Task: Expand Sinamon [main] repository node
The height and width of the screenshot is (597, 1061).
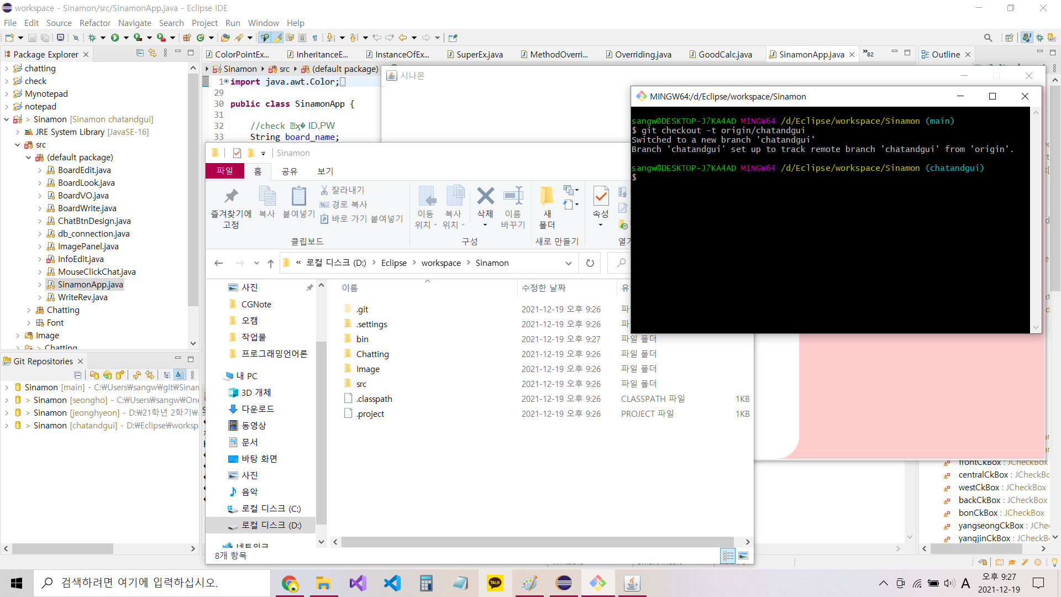Action: (x=6, y=387)
